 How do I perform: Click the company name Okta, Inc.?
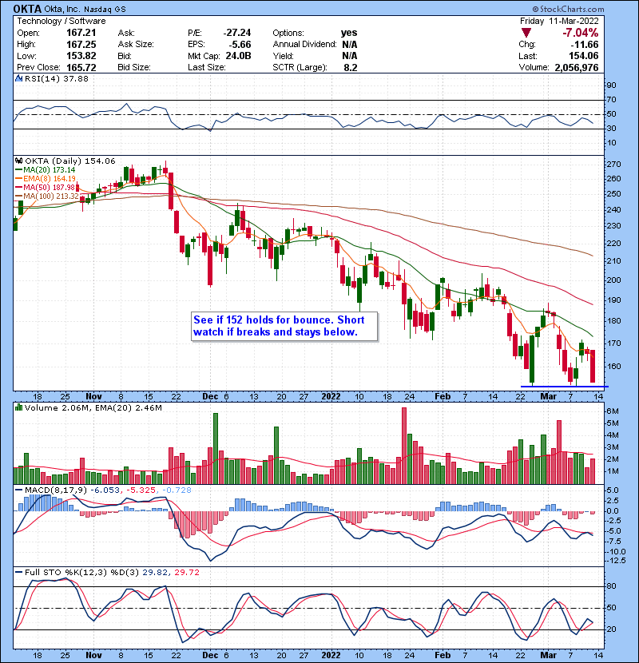[62, 10]
